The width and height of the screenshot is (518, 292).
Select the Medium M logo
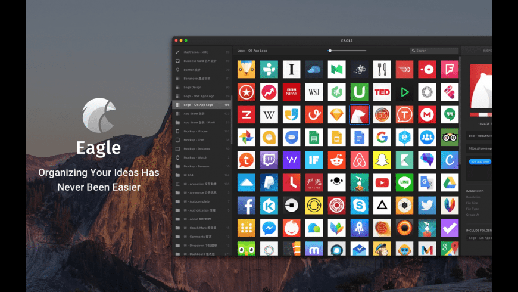point(336,70)
